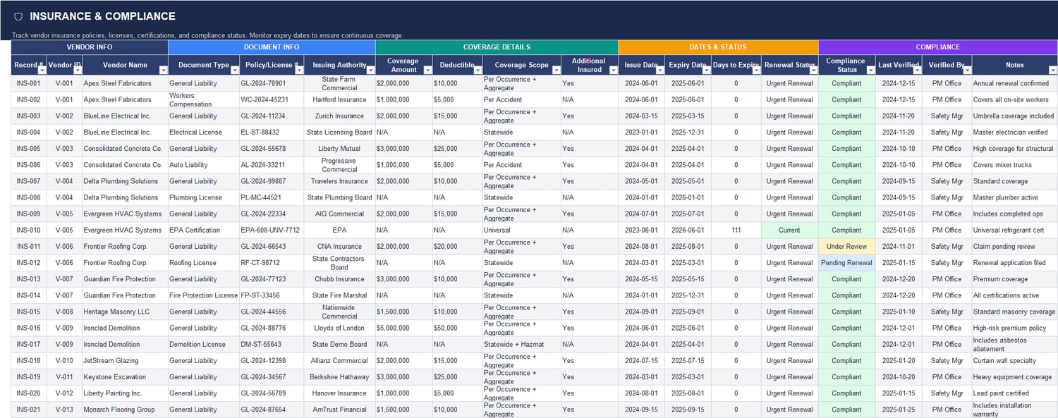Click the Under Review status cell
1058x418 pixels.
(846, 247)
